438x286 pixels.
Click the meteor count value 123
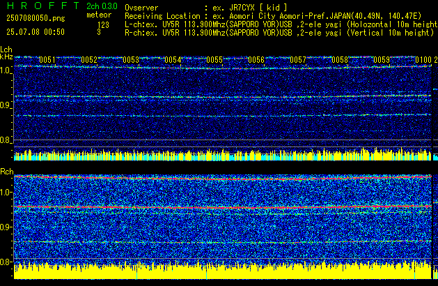point(103,25)
